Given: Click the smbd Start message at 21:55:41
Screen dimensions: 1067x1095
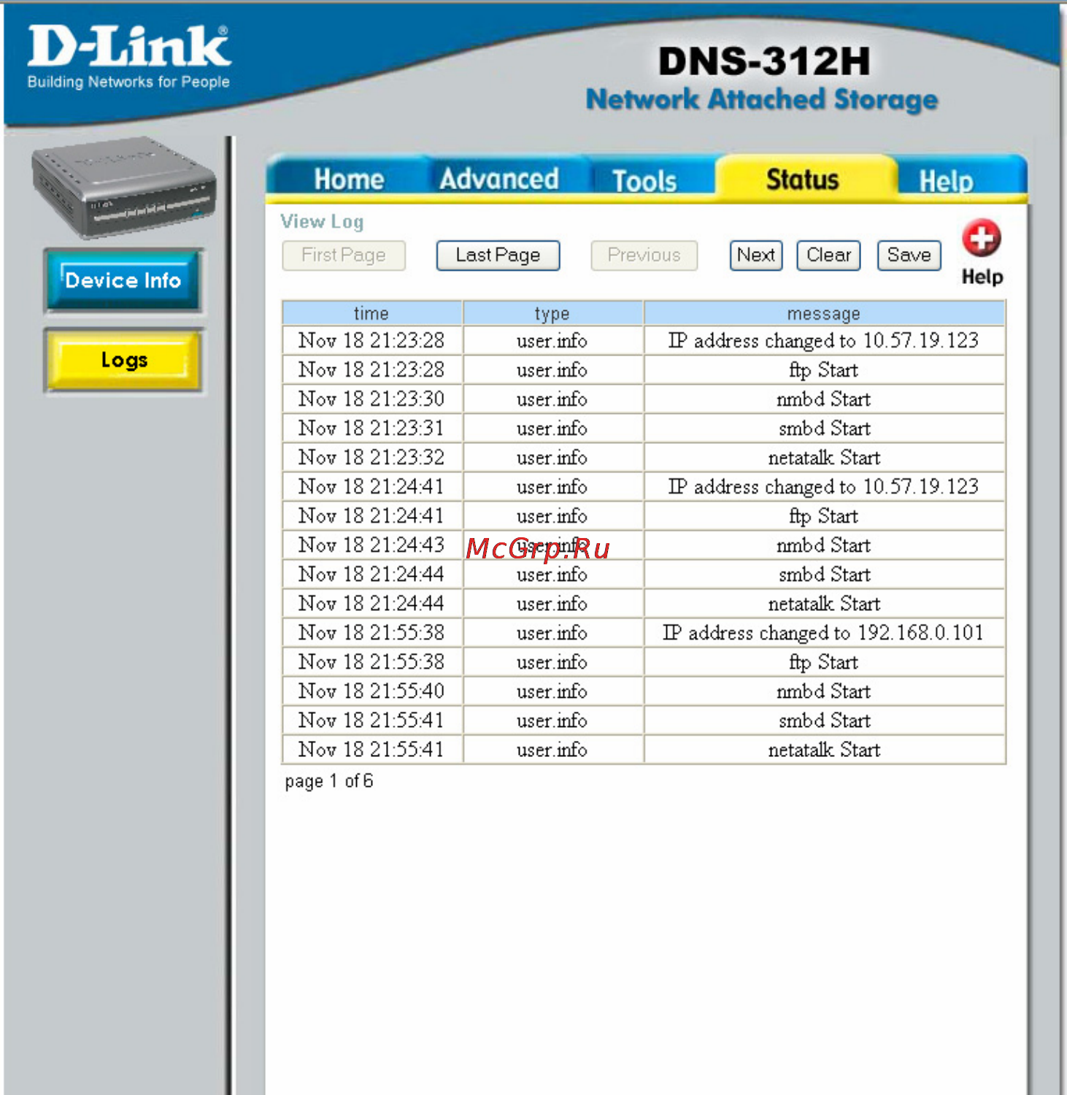Looking at the screenshot, I should (x=824, y=721).
